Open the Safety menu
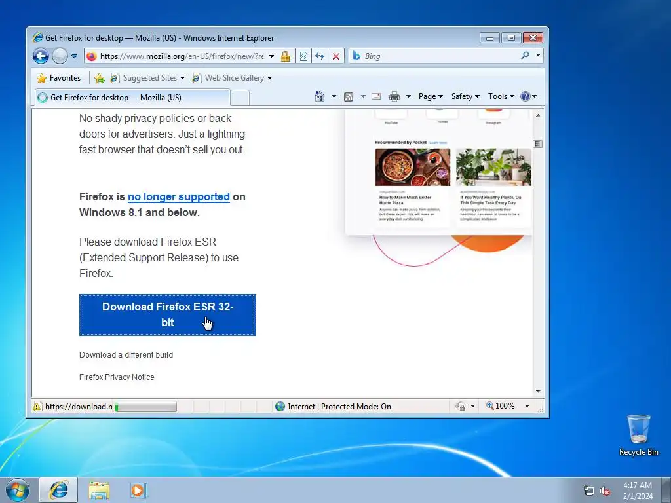This screenshot has height=503, width=671. tap(465, 96)
